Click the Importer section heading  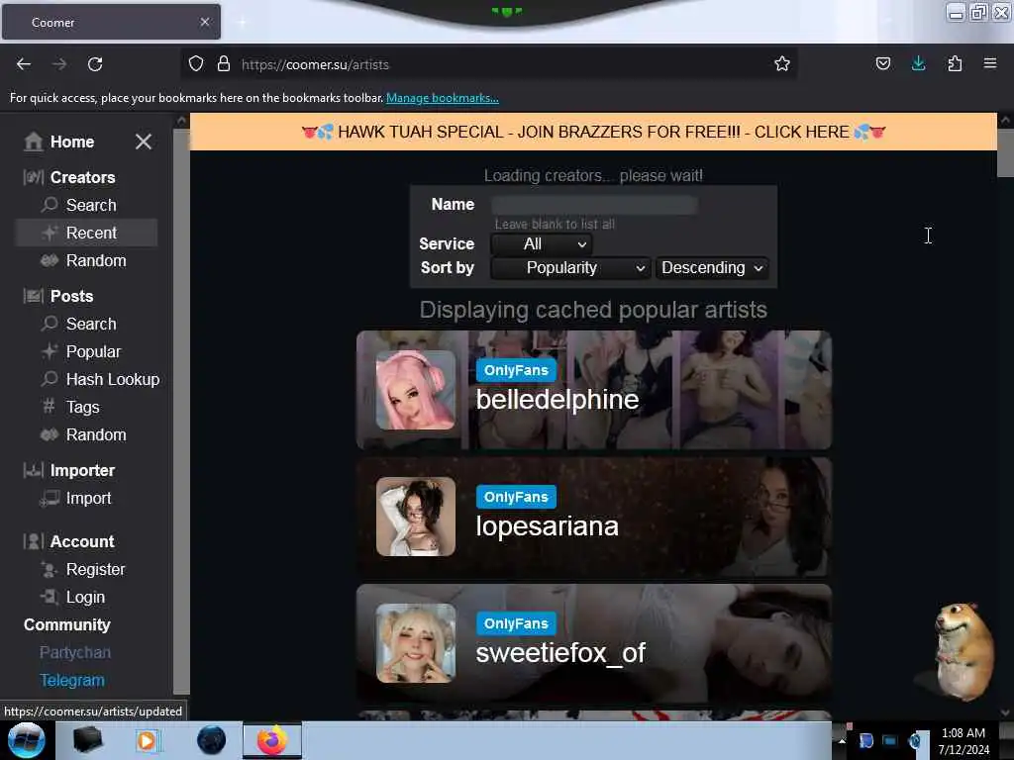(x=82, y=470)
